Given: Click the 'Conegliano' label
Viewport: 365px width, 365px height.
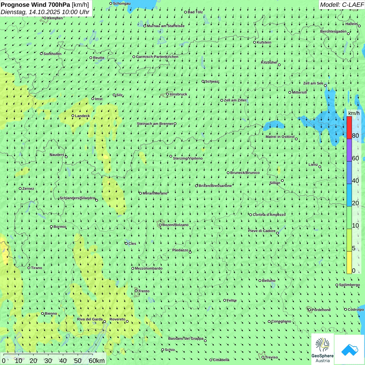Looking at the screenshot, I should [281, 321].
